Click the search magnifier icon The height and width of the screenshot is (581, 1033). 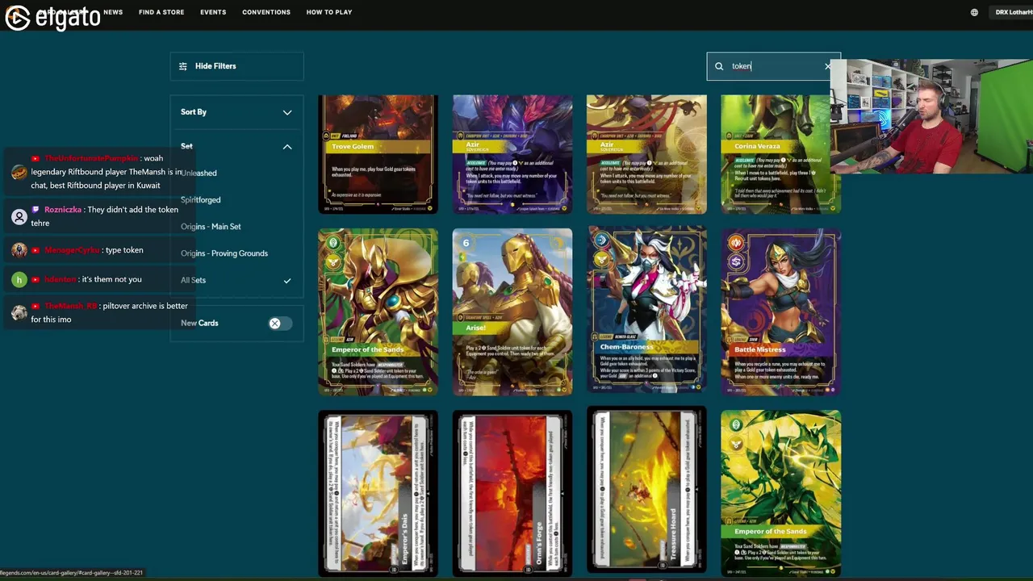click(x=719, y=66)
